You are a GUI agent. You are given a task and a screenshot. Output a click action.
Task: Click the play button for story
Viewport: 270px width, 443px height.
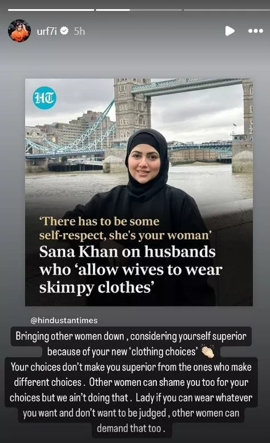[229, 31]
